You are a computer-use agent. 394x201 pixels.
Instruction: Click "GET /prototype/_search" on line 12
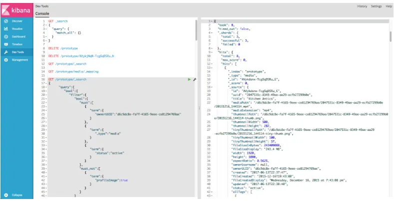click(67, 64)
